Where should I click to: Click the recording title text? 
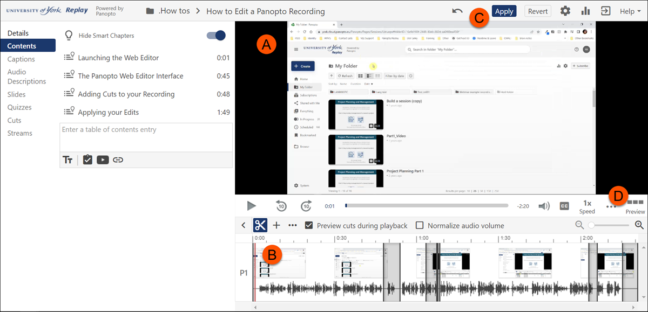[x=266, y=11]
